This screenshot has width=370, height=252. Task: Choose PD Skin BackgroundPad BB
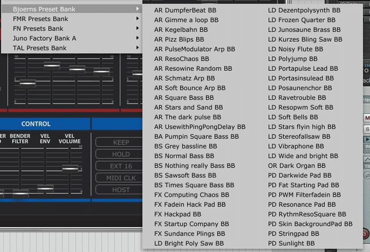click(310, 224)
